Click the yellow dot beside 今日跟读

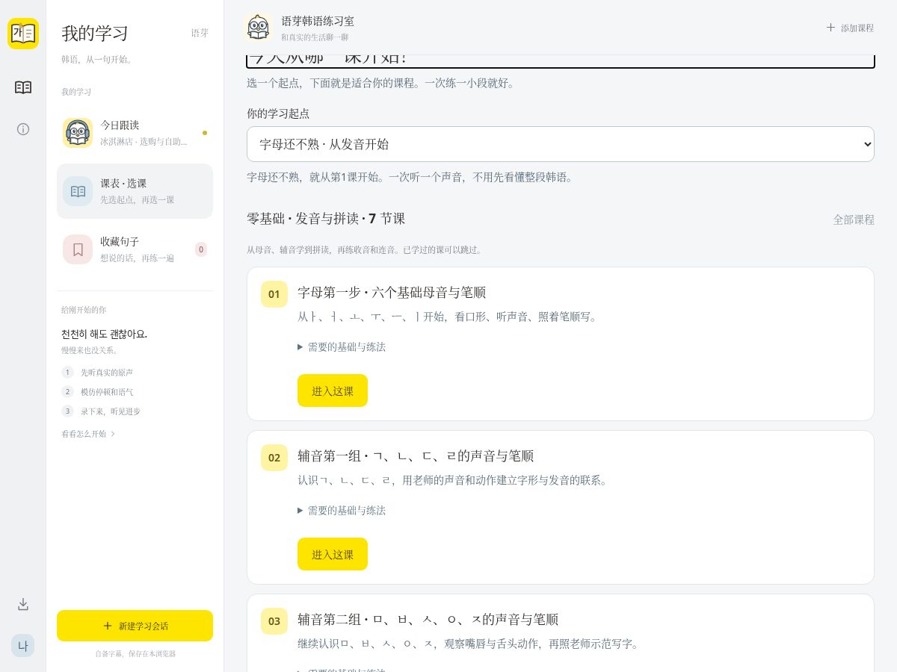205,133
